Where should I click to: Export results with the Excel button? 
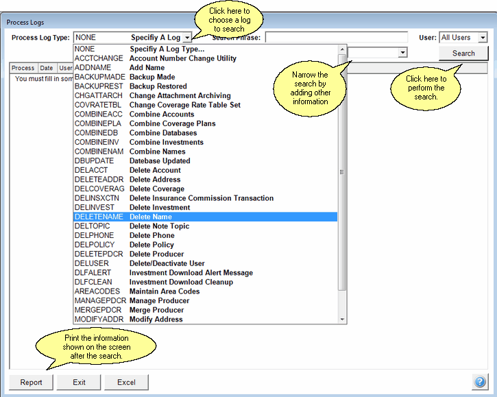click(x=126, y=383)
